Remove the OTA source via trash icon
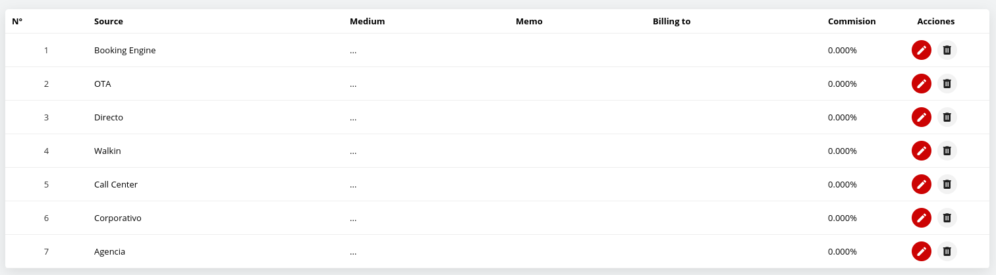This screenshot has width=996, height=275. click(947, 84)
